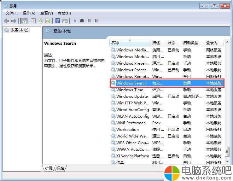Click the Export List toolbar icon

48,21
